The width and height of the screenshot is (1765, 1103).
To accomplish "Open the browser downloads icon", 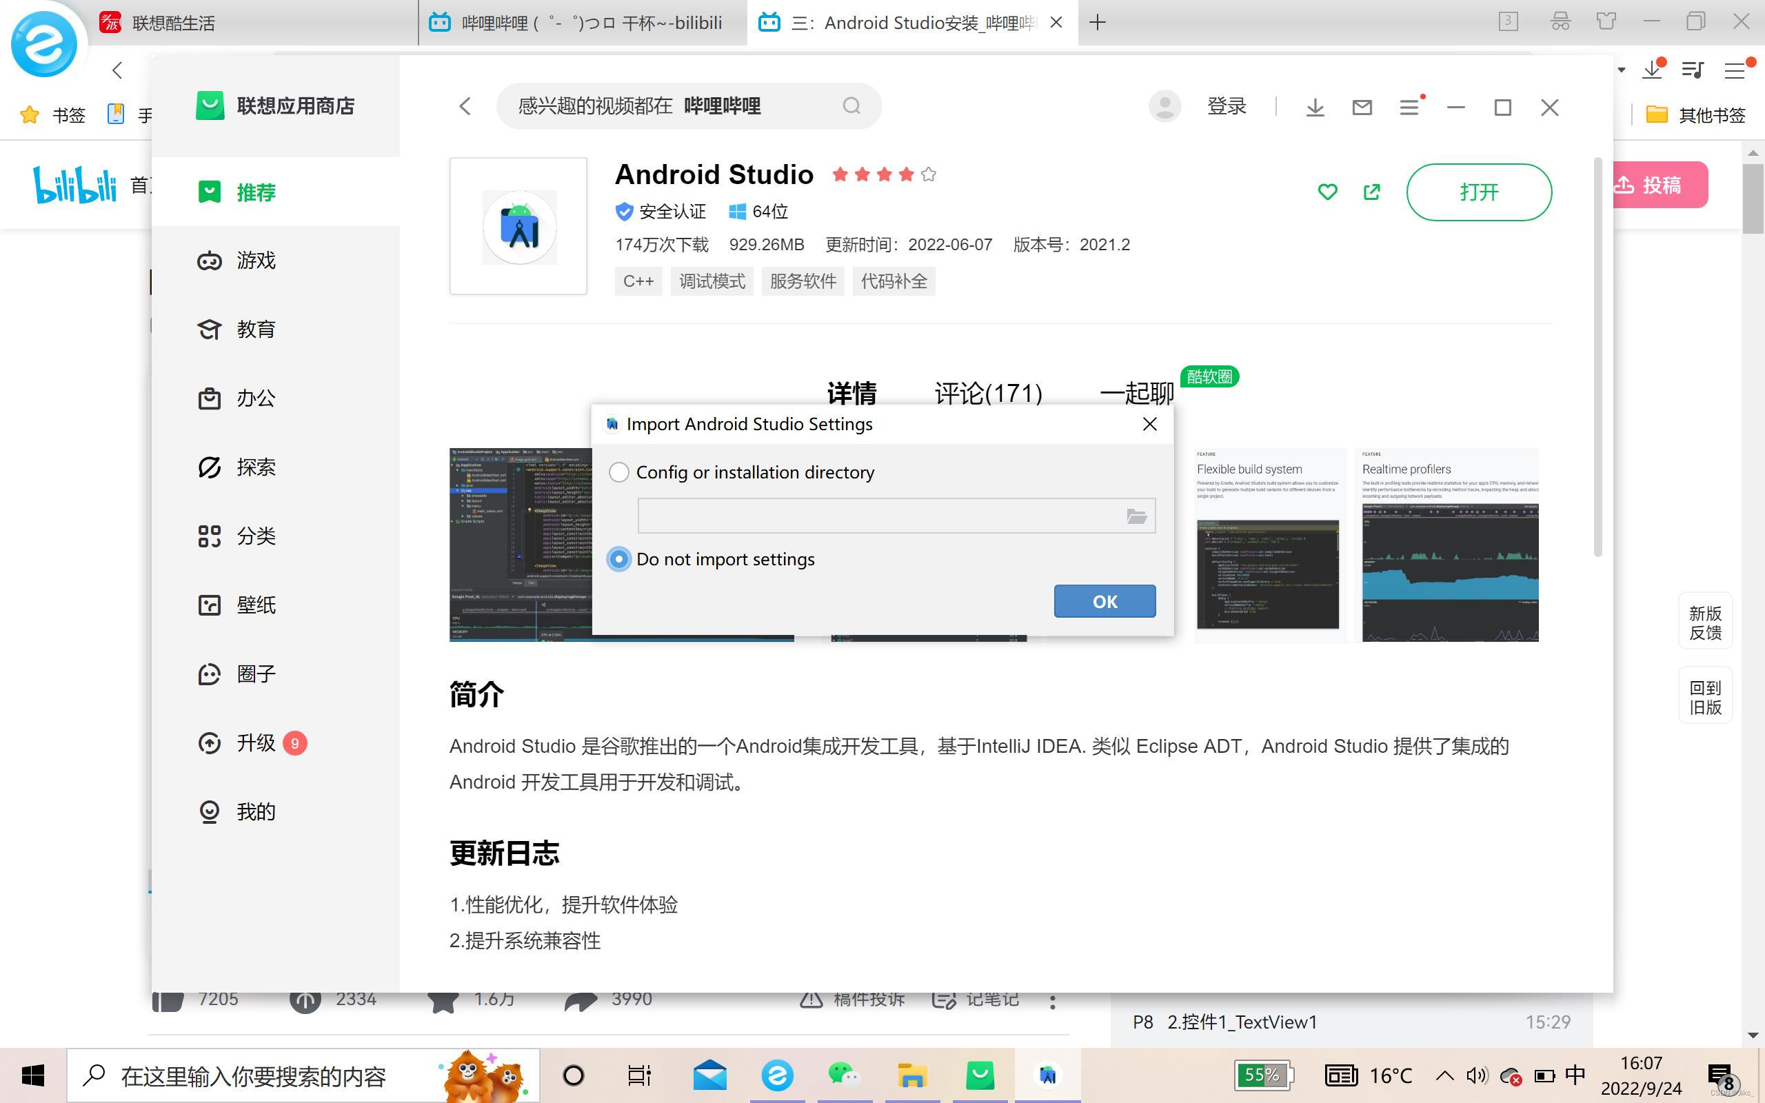I will (x=1653, y=70).
